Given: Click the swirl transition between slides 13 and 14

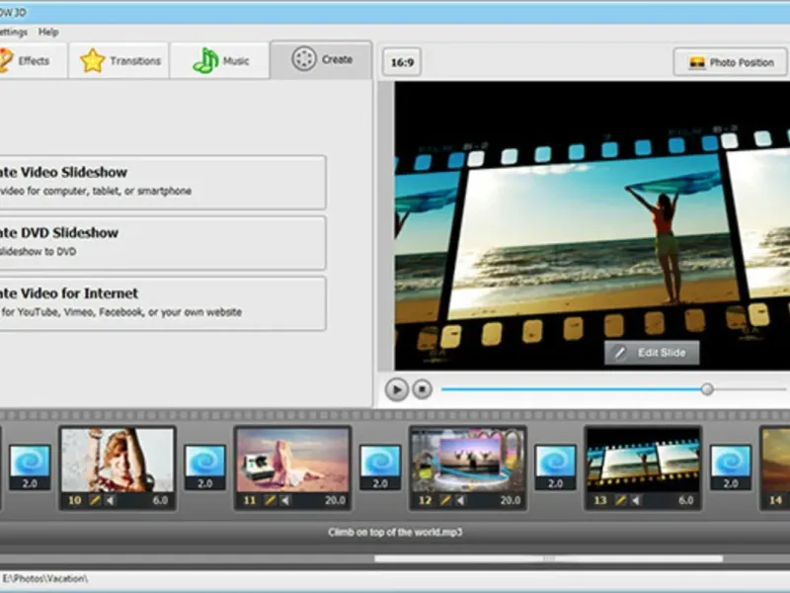Looking at the screenshot, I should click(x=731, y=461).
